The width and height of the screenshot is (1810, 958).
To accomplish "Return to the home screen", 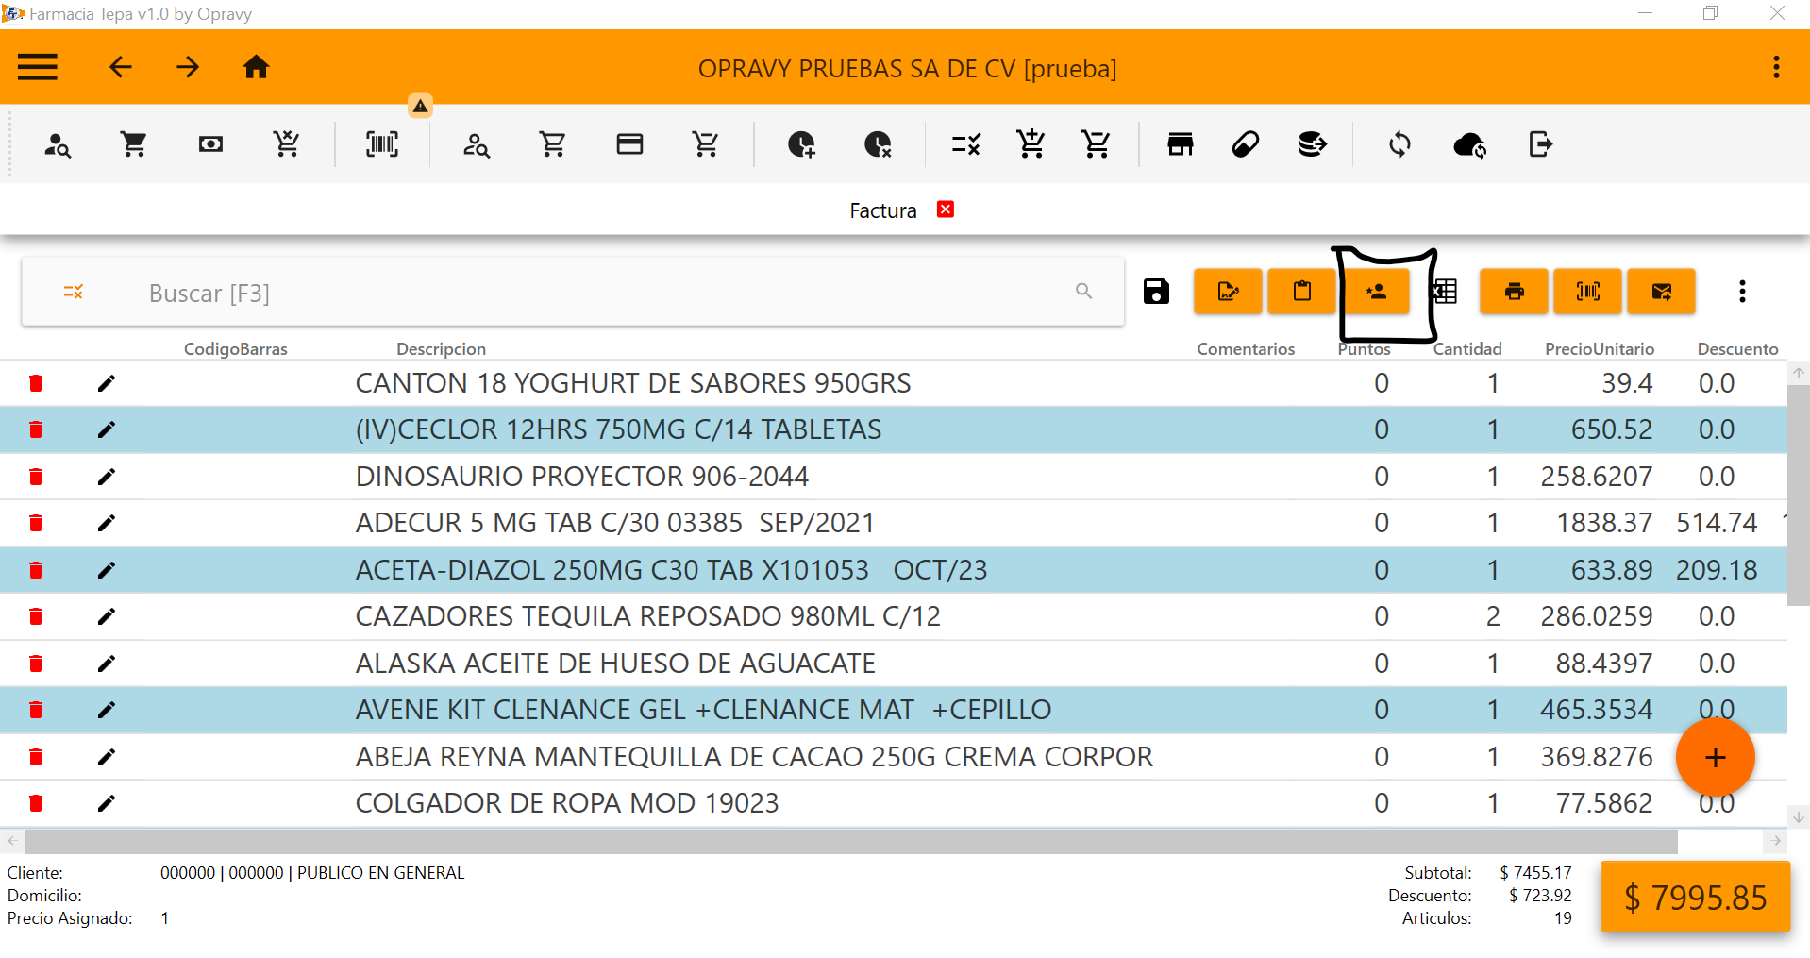I will click(256, 67).
